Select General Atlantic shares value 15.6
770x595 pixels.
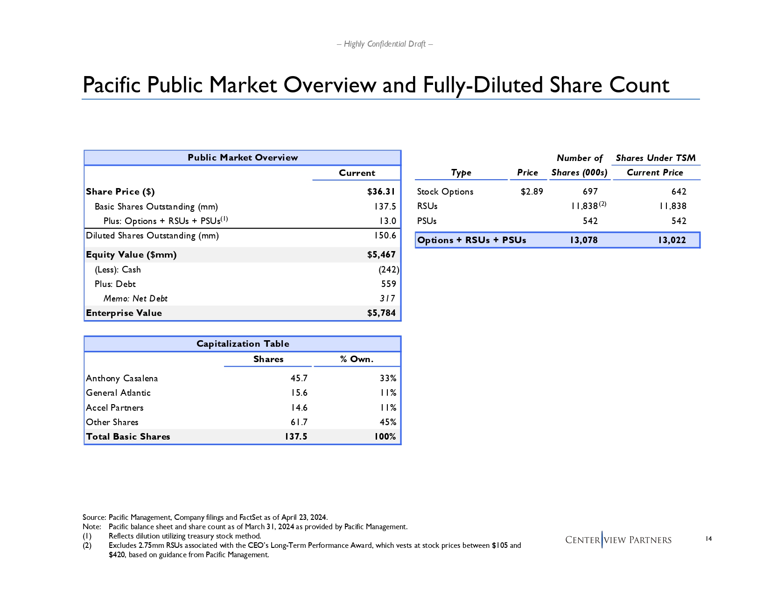click(299, 393)
